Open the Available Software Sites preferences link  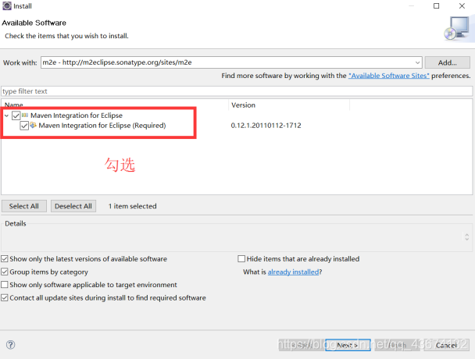(x=388, y=76)
